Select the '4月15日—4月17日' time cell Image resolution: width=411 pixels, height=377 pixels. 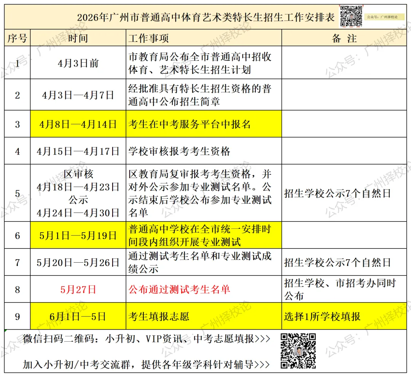coord(78,151)
